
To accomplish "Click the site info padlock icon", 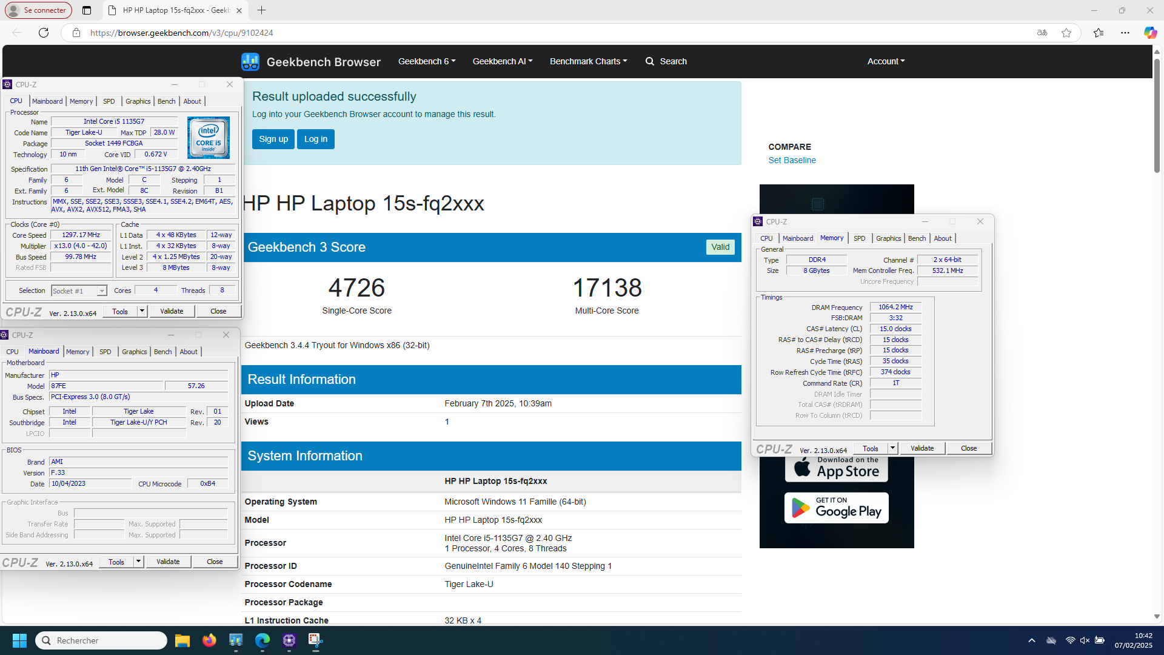I will tap(76, 33).
